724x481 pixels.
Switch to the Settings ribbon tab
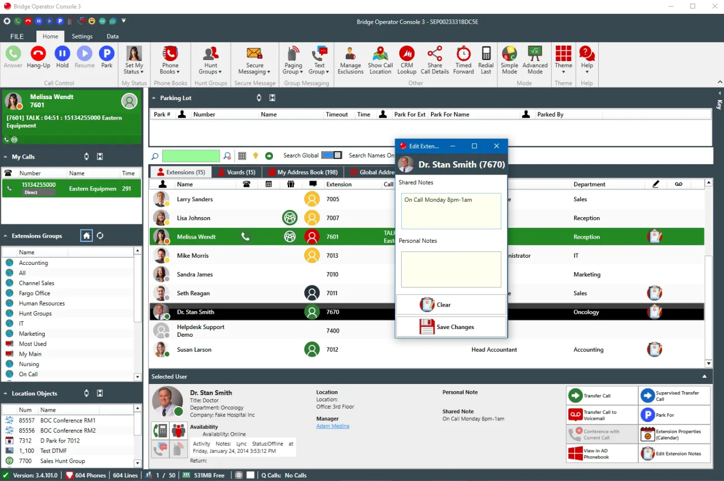(82, 36)
